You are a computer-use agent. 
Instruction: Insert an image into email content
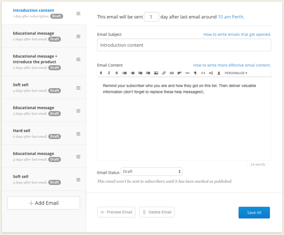pos(155,73)
